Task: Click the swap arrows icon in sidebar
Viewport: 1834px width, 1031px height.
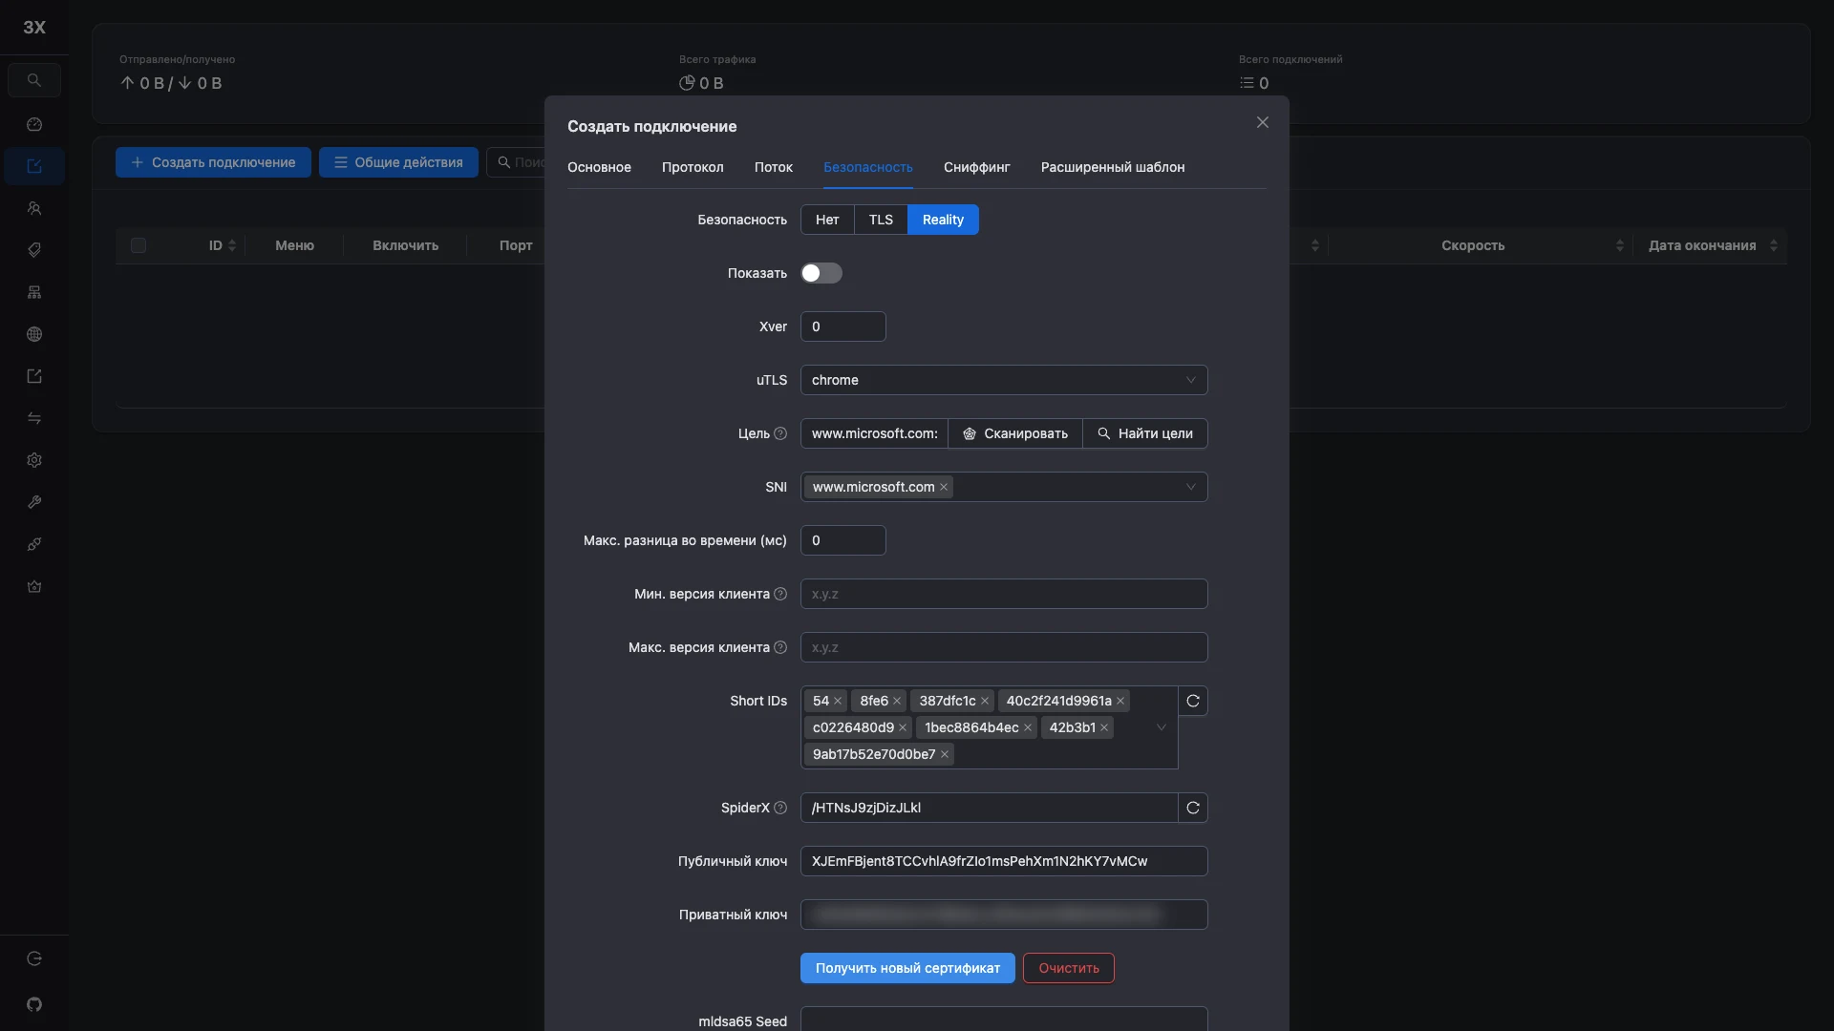Action: 34,418
